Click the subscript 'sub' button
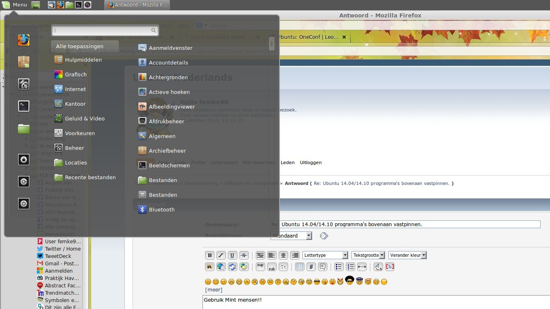This screenshot has width=550, height=309. 272,267
